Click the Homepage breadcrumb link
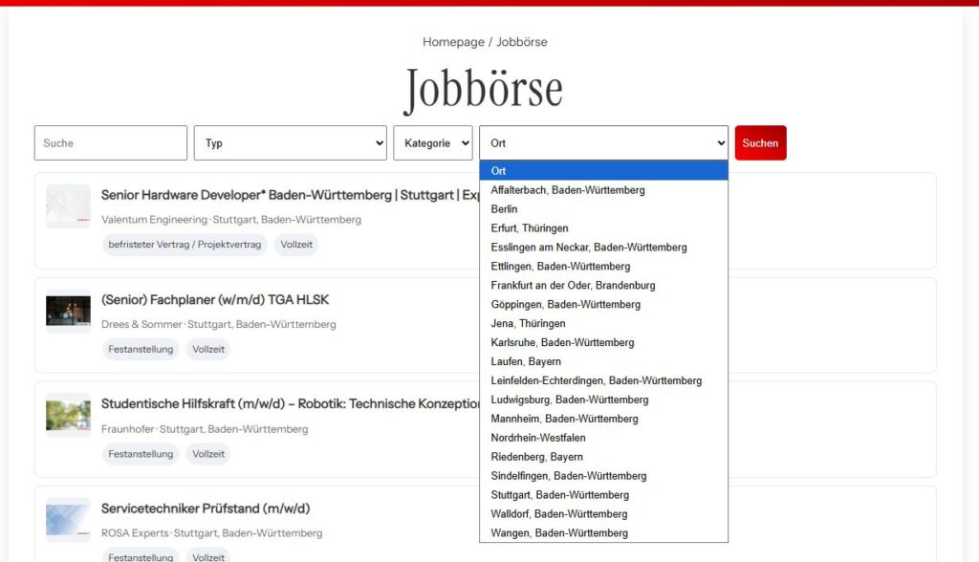The height and width of the screenshot is (562, 979). [453, 42]
